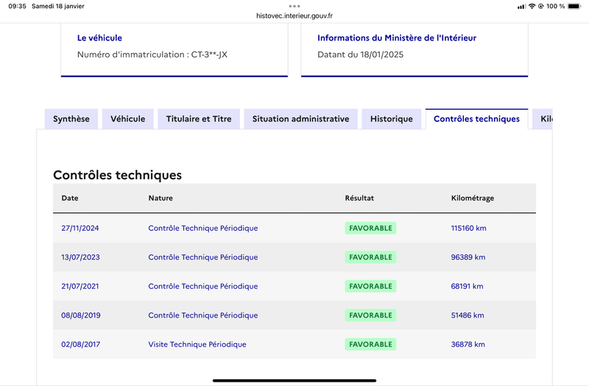The width and height of the screenshot is (589, 386).
Task: Click FAVORABLE badge for 13/07/2023 inspection
Action: [370, 257]
